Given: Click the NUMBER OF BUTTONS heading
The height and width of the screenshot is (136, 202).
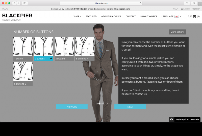Looking at the screenshot, I should pyautogui.click(x=33, y=32).
